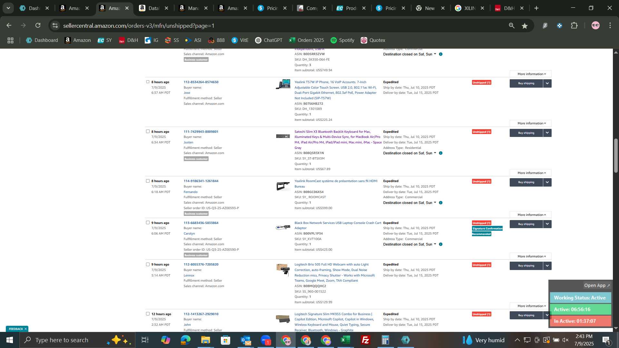The height and width of the screenshot is (348, 619).
Task: Click Buy shipping for order 113-6683436-5833864
Action: click(526, 224)
